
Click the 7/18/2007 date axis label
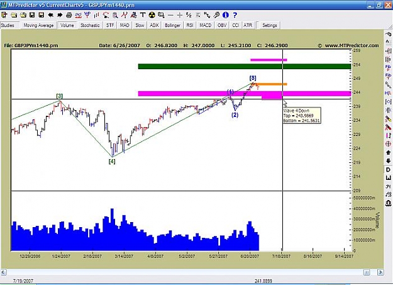pos(281,257)
